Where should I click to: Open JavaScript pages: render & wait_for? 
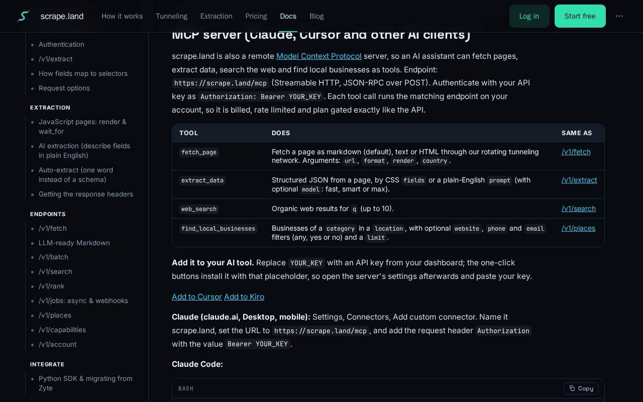point(82,126)
